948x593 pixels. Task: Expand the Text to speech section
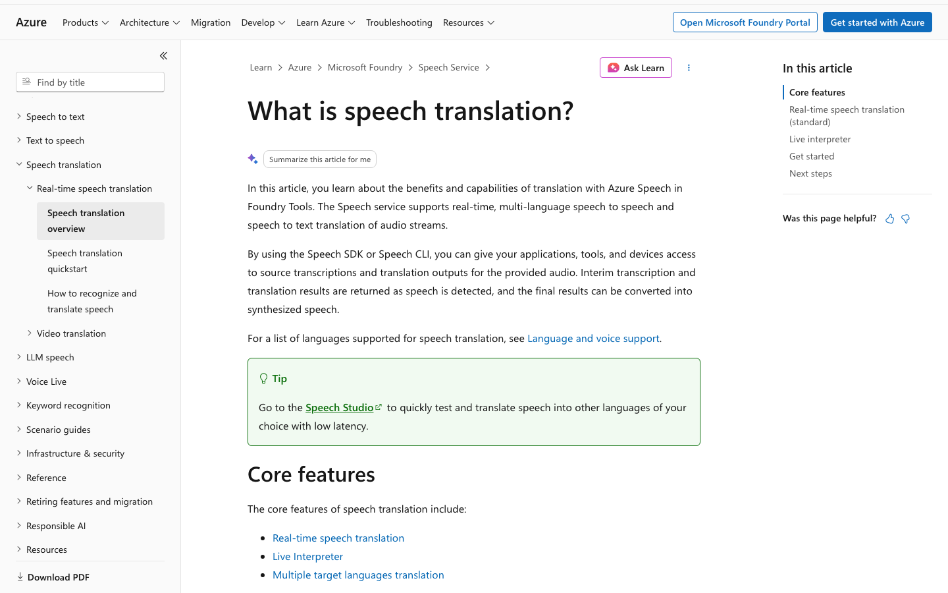point(55,140)
